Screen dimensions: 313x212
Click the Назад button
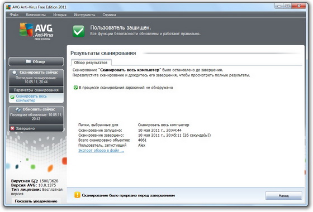click(283, 196)
